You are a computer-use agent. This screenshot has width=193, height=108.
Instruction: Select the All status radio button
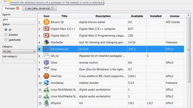6,29
